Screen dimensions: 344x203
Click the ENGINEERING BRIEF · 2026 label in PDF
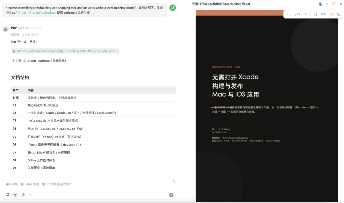pos(226,67)
